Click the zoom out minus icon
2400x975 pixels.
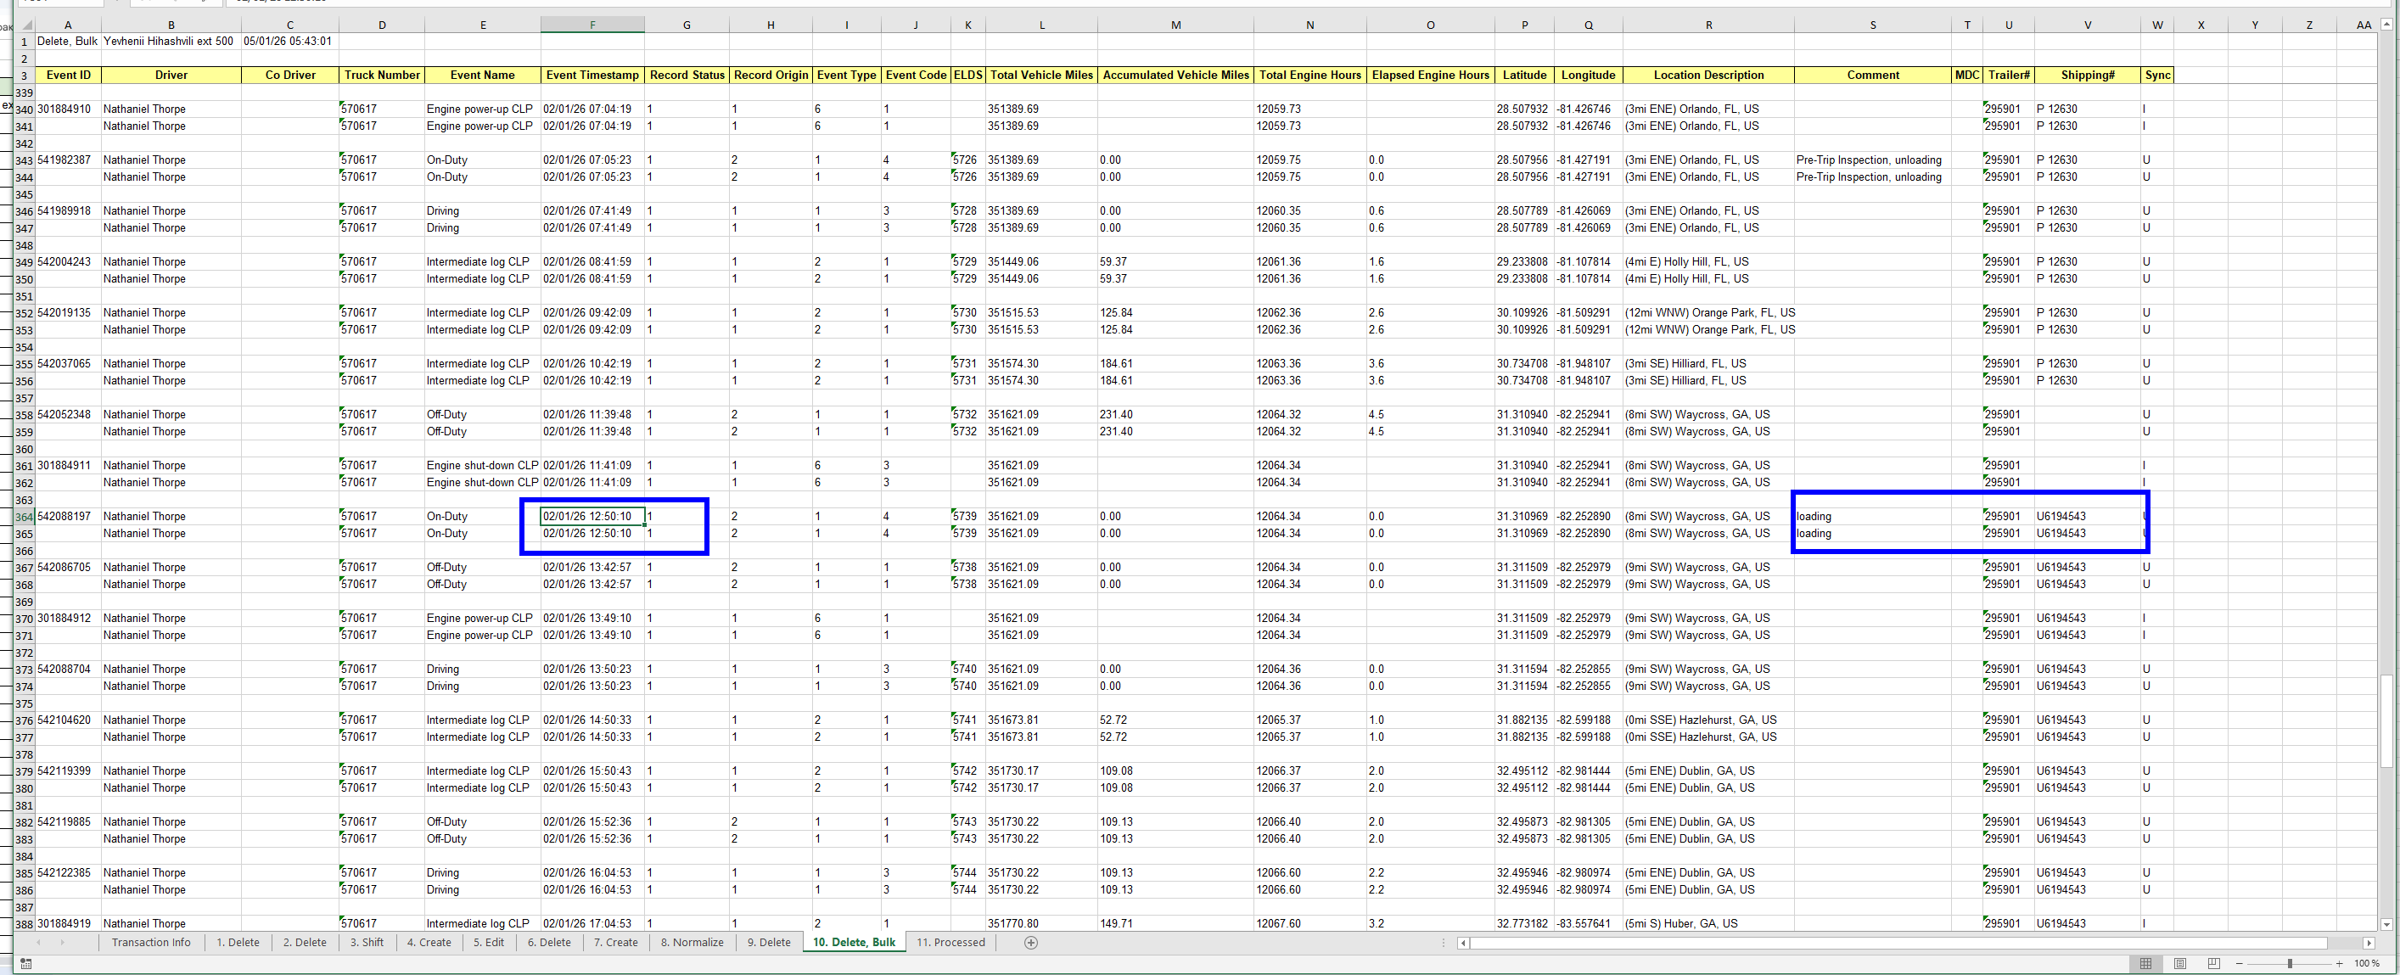[x=2239, y=963]
